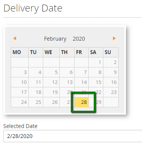Pick date 24 in the last row
Screen dimensions: 142x151
(x=20, y=102)
